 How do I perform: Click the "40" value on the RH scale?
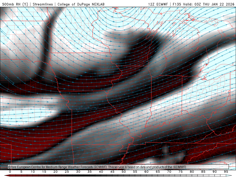(x=101, y=172)
